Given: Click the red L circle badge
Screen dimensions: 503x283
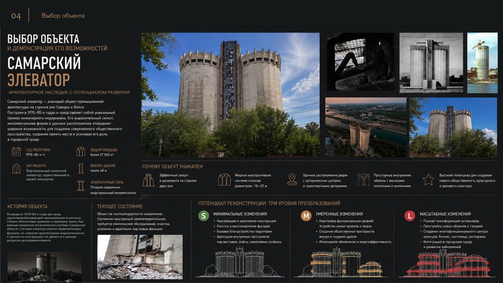Looking at the screenshot, I should click(409, 216).
